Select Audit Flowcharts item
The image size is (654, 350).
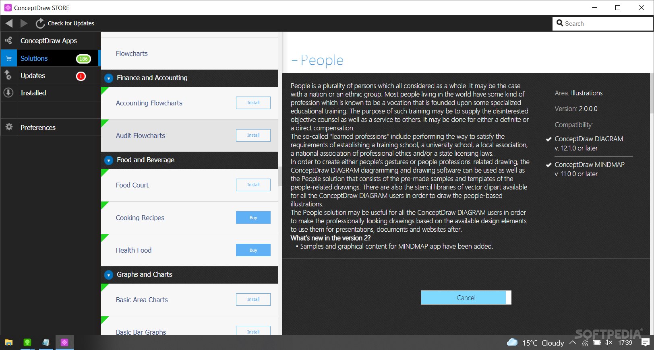point(141,136)
